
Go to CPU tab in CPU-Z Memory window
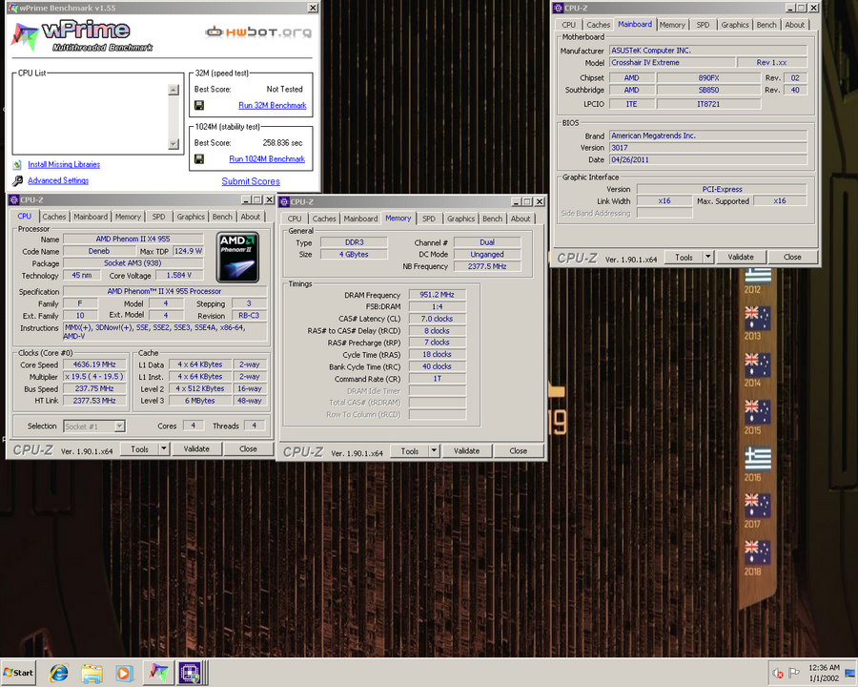295,219
